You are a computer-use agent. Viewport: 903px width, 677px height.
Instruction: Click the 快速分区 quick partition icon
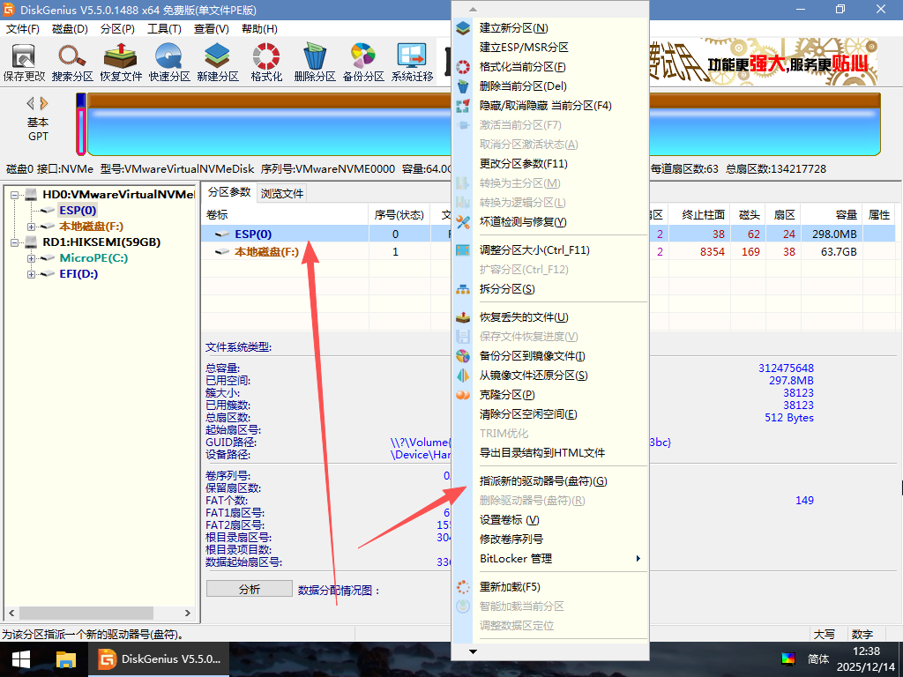pyautogui.click(x=169, y=62)
